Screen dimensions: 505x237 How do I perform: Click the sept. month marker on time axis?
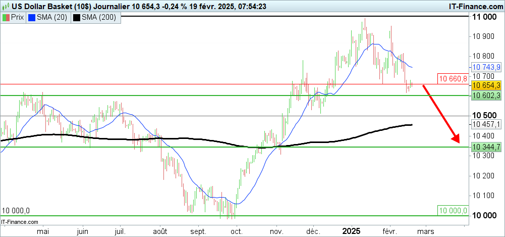198,231
